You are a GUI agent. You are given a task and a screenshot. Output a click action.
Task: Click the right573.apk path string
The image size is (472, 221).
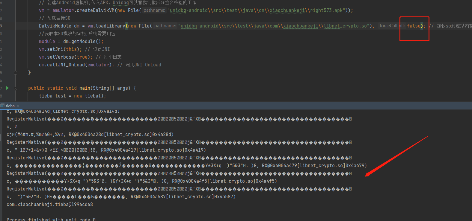pyautogui.click(x=256, y=10)
